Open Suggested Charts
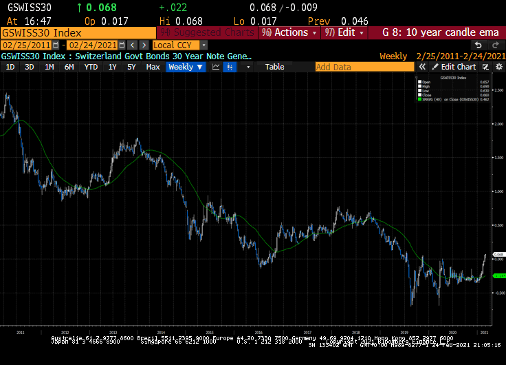This screenshot has width=506, height=365. click(207, 32)
